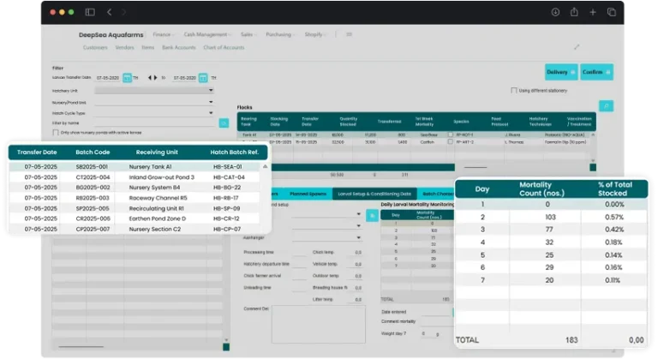
Task: Open the Vendors link
Action: pyautogui.click(x=124, y=47)
